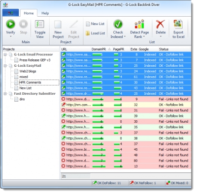197x193 pixels.
Task: Switch to the Help ribbon tab
Action: pyautogui.click(x=45, y=13)
